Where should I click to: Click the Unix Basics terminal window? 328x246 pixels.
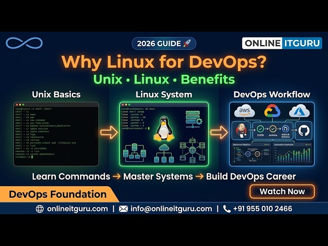click(x=56, y=134)
